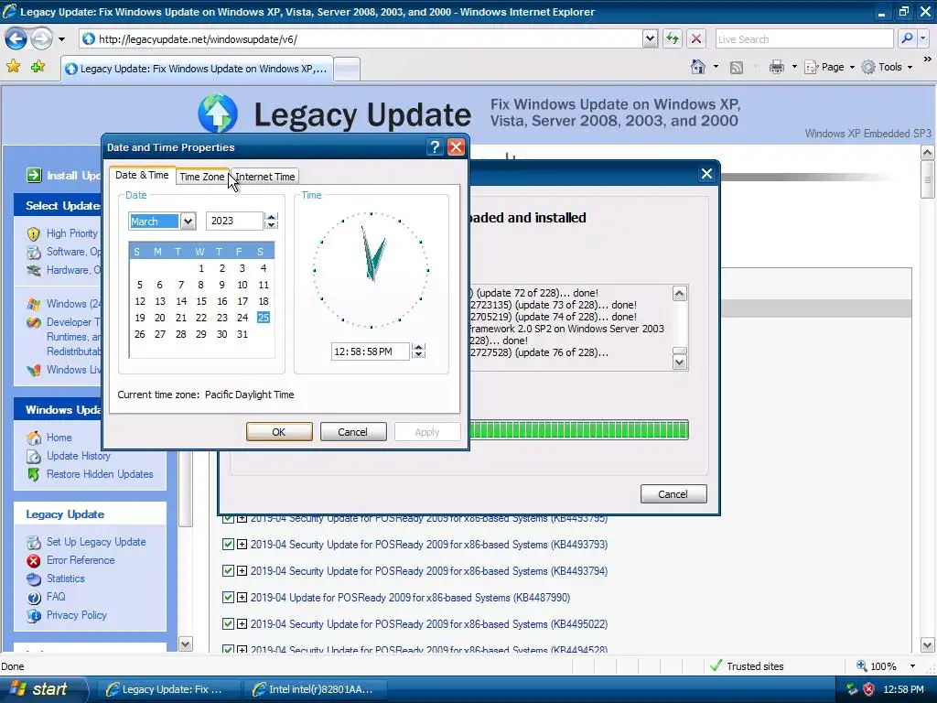Viewport: 937px width, 703px height.
Task: Expand details of the KB4493793 update
Action: click(242, 545)
